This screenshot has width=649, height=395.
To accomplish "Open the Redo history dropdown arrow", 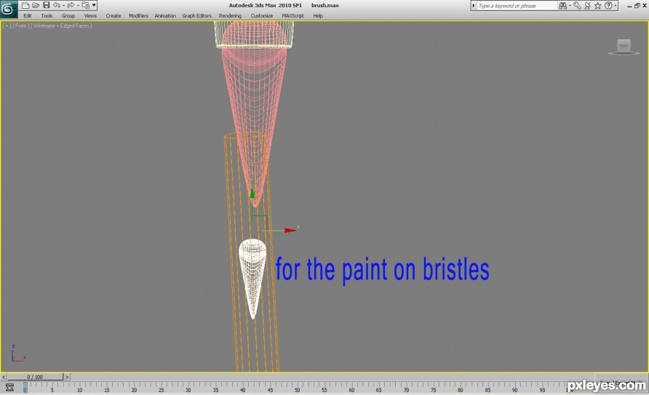I will [78, 5].
